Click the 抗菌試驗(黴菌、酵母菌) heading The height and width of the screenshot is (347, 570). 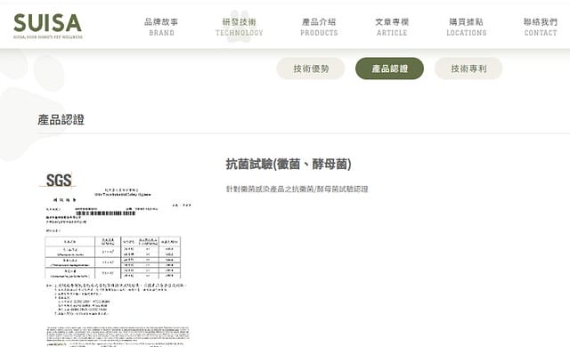coord(289,164)
